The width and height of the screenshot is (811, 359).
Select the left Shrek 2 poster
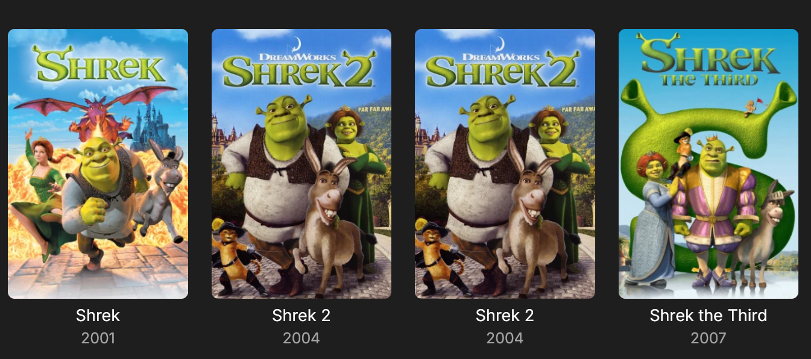click(x=301, y=164)
